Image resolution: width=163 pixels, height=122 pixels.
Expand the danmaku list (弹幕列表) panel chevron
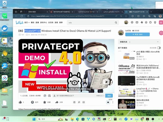158,42
